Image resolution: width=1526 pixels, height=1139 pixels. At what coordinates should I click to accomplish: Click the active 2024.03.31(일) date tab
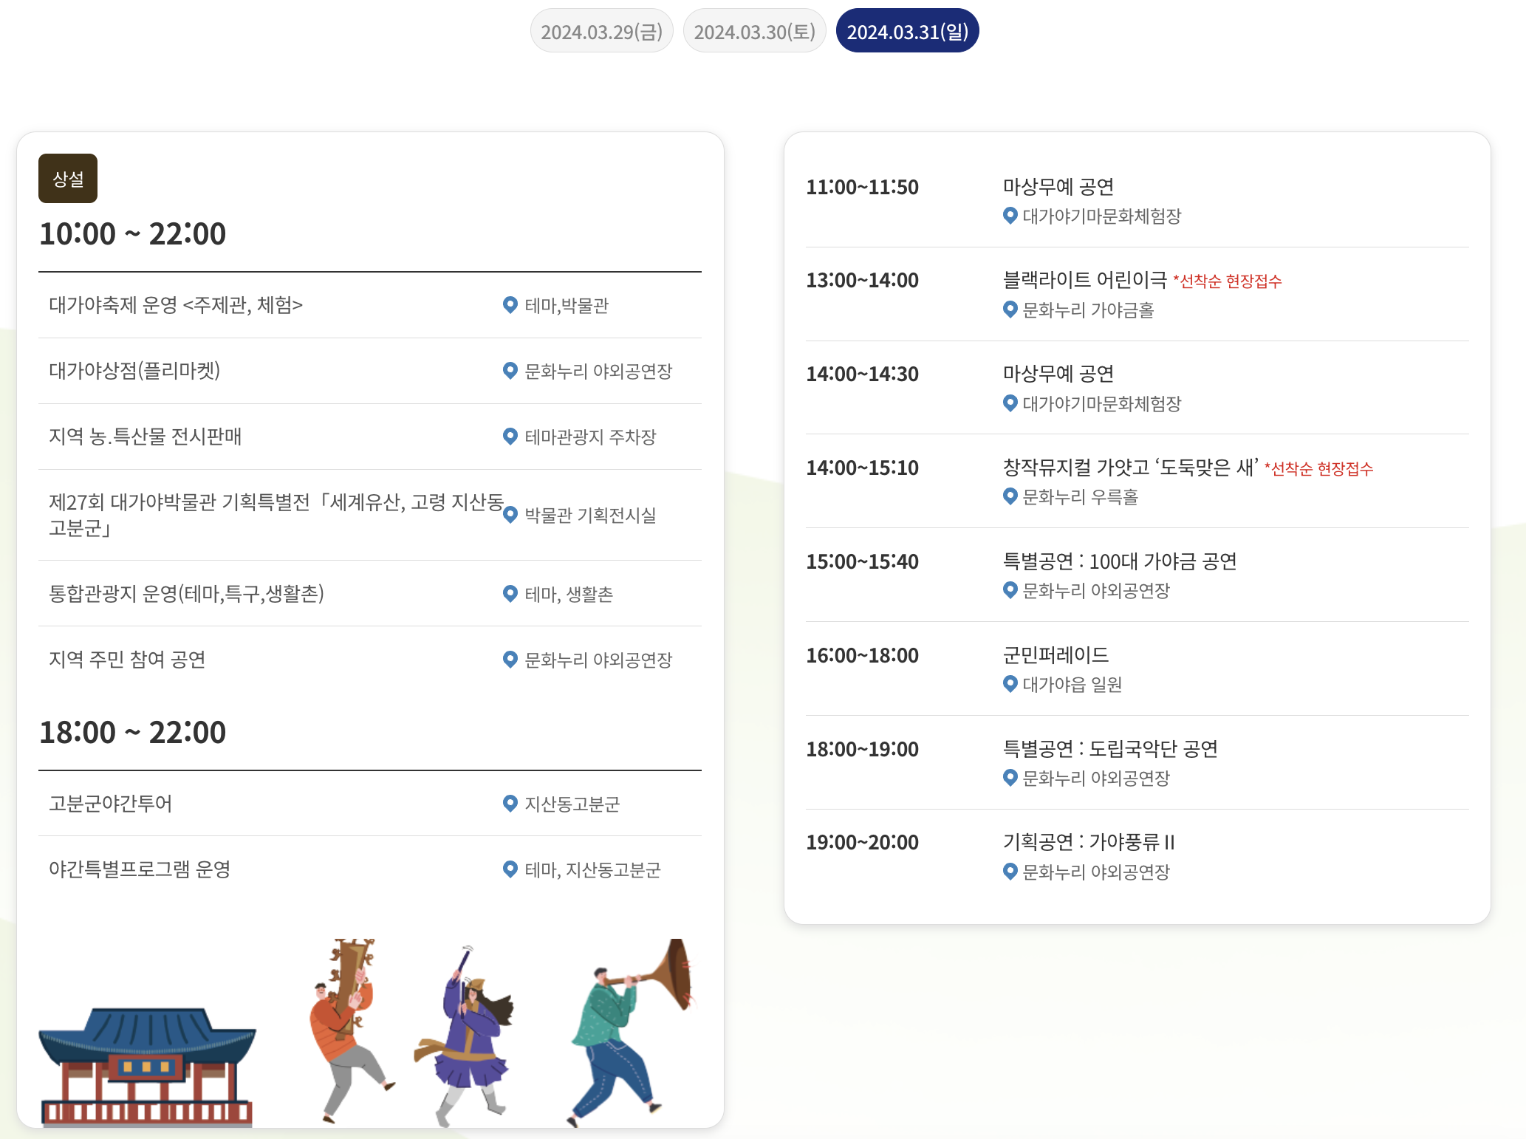(907, 32)
